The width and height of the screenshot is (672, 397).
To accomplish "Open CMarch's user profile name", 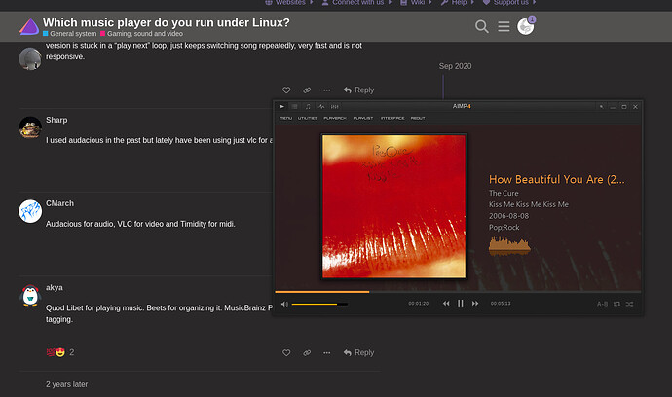I will click(59, 203).
